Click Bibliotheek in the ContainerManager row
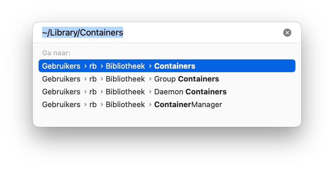 click(x=125, y=104)
